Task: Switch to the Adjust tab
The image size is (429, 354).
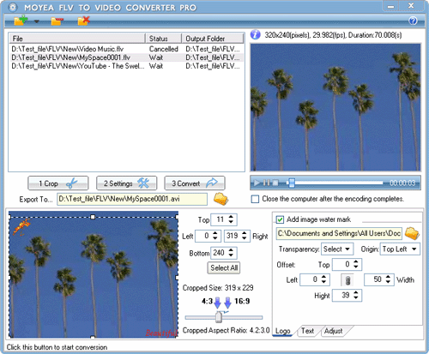Action: click(x=334, y=331)
